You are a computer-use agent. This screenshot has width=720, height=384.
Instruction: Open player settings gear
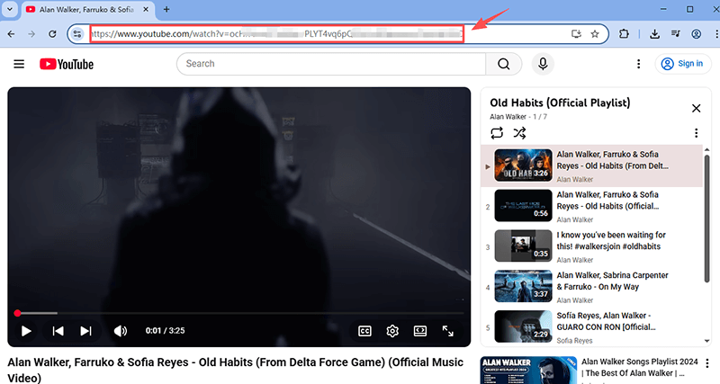(392, 331)
